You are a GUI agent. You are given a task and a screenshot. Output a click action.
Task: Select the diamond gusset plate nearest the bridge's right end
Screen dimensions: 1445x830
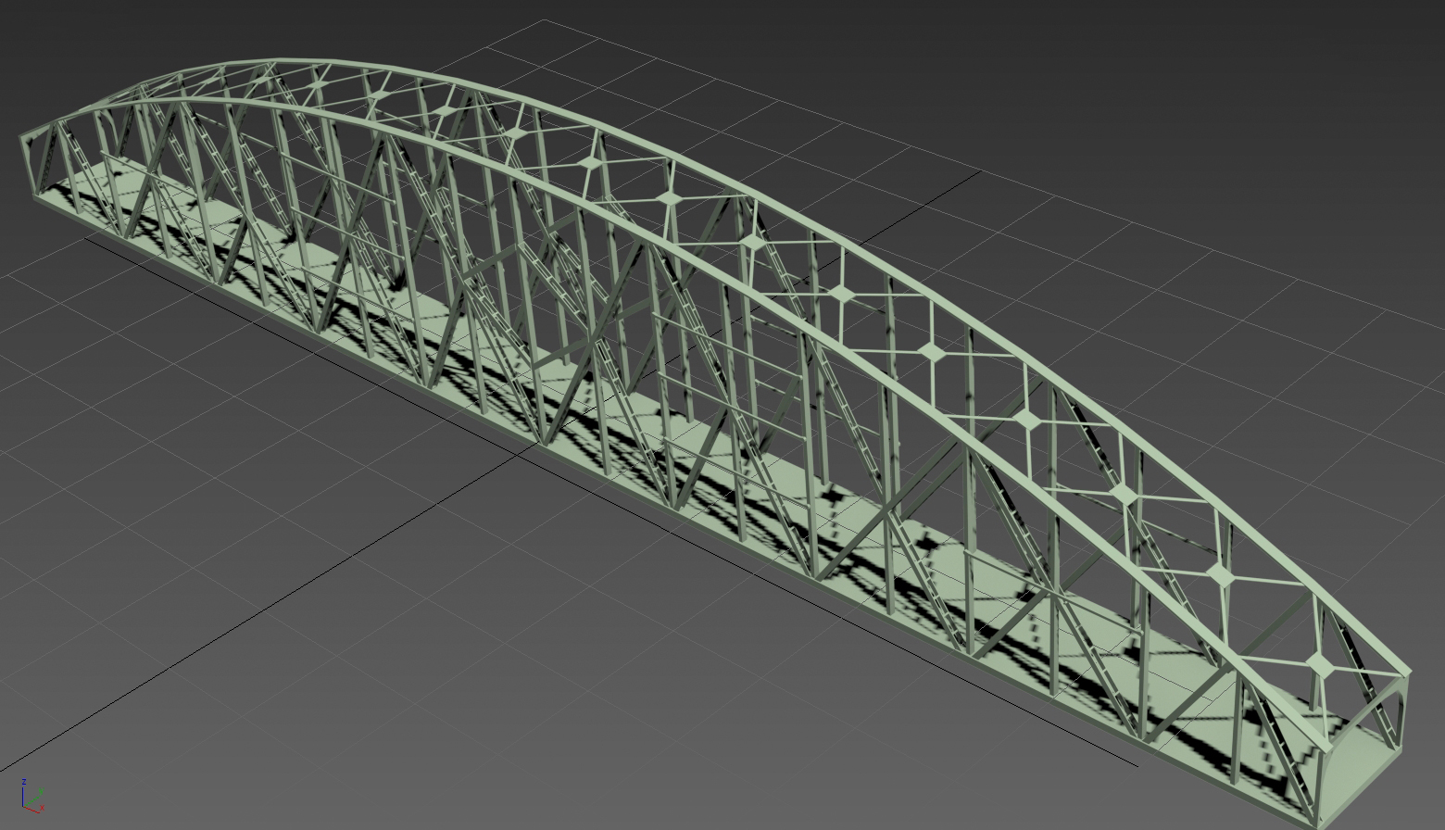tap(1318, 664)
